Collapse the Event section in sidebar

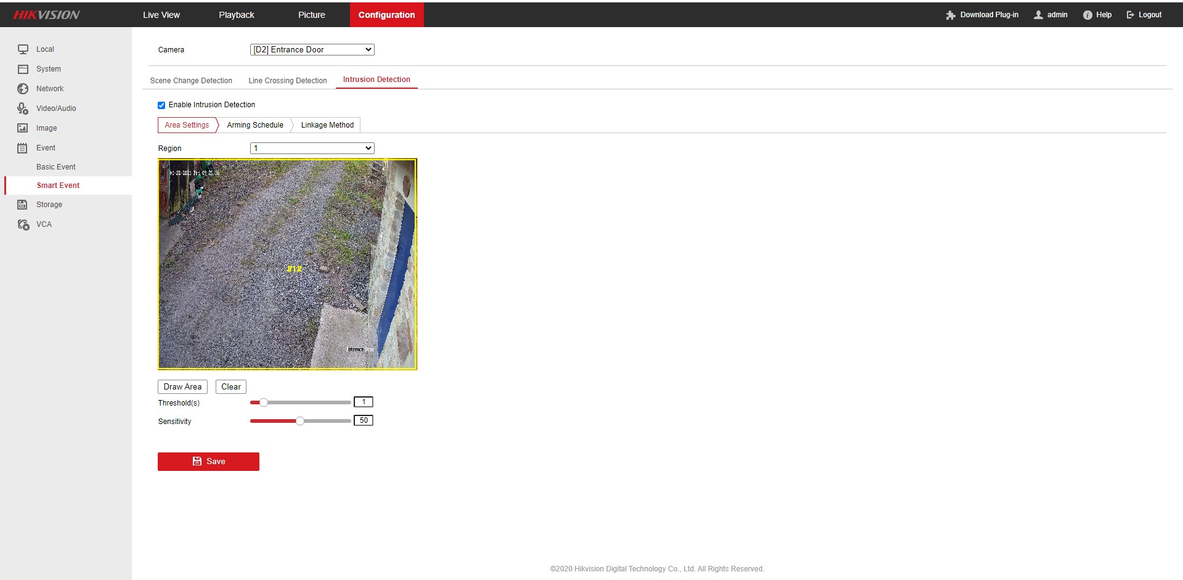[x=46, y=148]
